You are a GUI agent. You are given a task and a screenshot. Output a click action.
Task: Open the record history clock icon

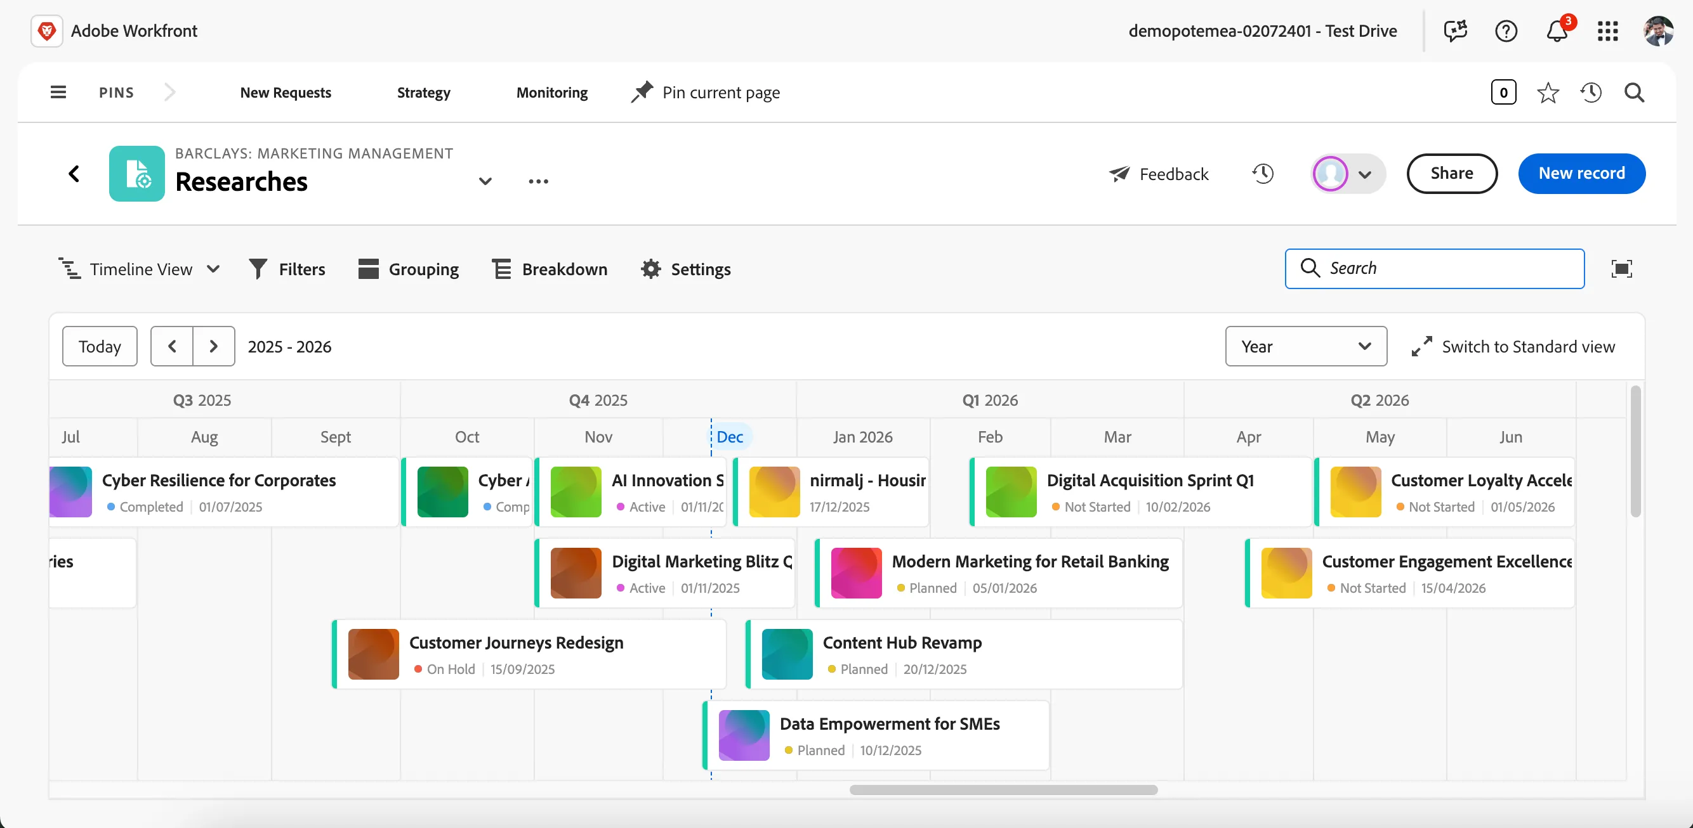[x=1263, y=174]
